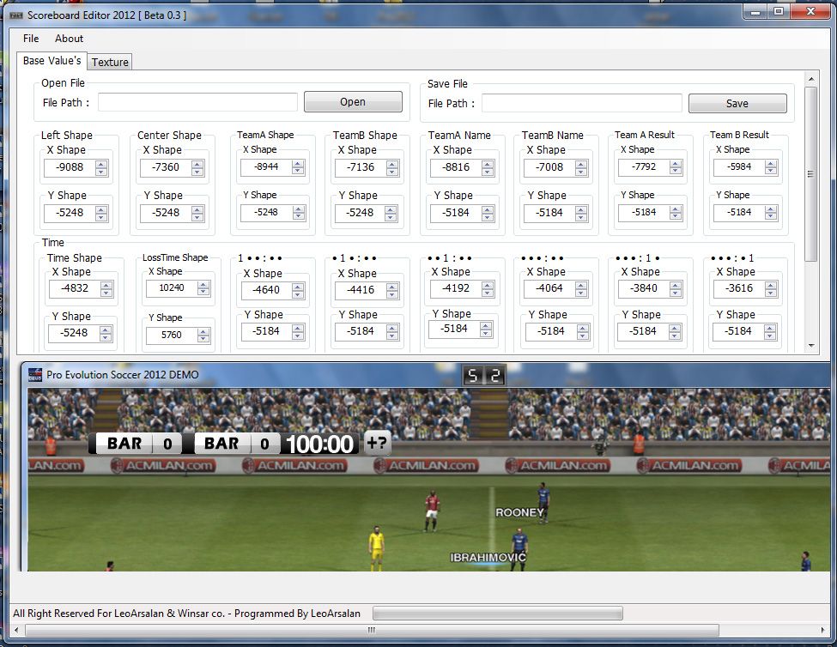Screen dimensions: 837x647
Task: Select the Base Value's tab
Action: (52, 61)
